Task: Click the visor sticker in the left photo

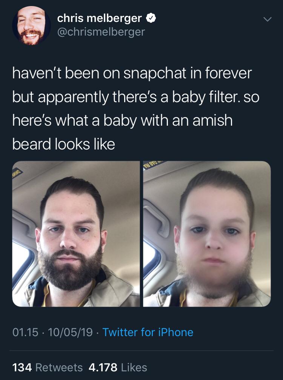Action: pyautogui.click(x=17, y=172)
